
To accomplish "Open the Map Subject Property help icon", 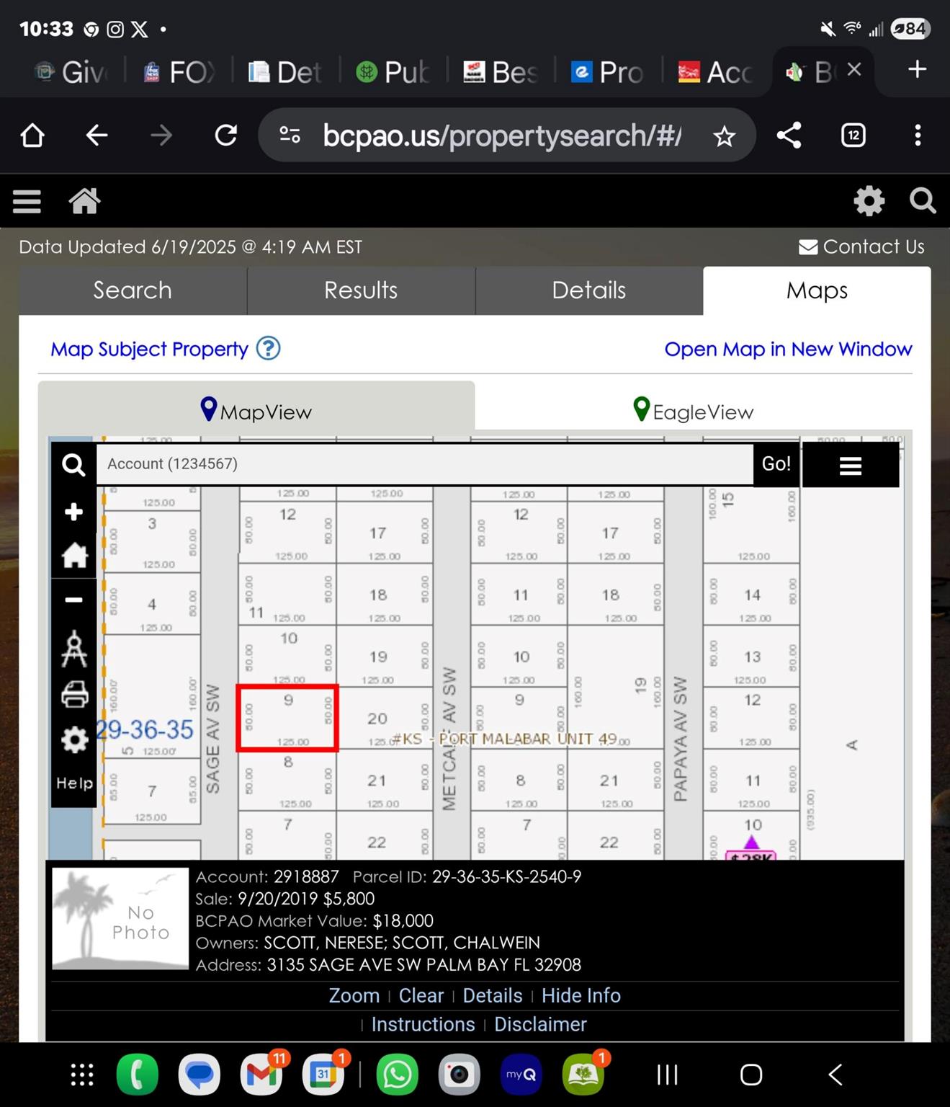I will point(269,349).
